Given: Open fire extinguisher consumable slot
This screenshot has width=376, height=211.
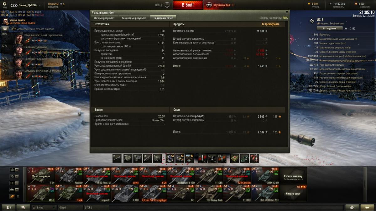Looking at the screenshot, I should pos(254,158).
